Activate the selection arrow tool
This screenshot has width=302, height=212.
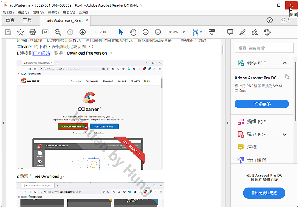coord(121,32)
